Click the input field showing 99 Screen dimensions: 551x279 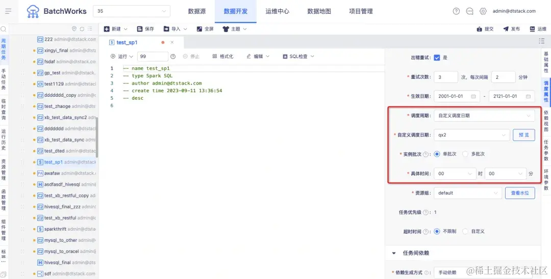(x=153, y=57)
